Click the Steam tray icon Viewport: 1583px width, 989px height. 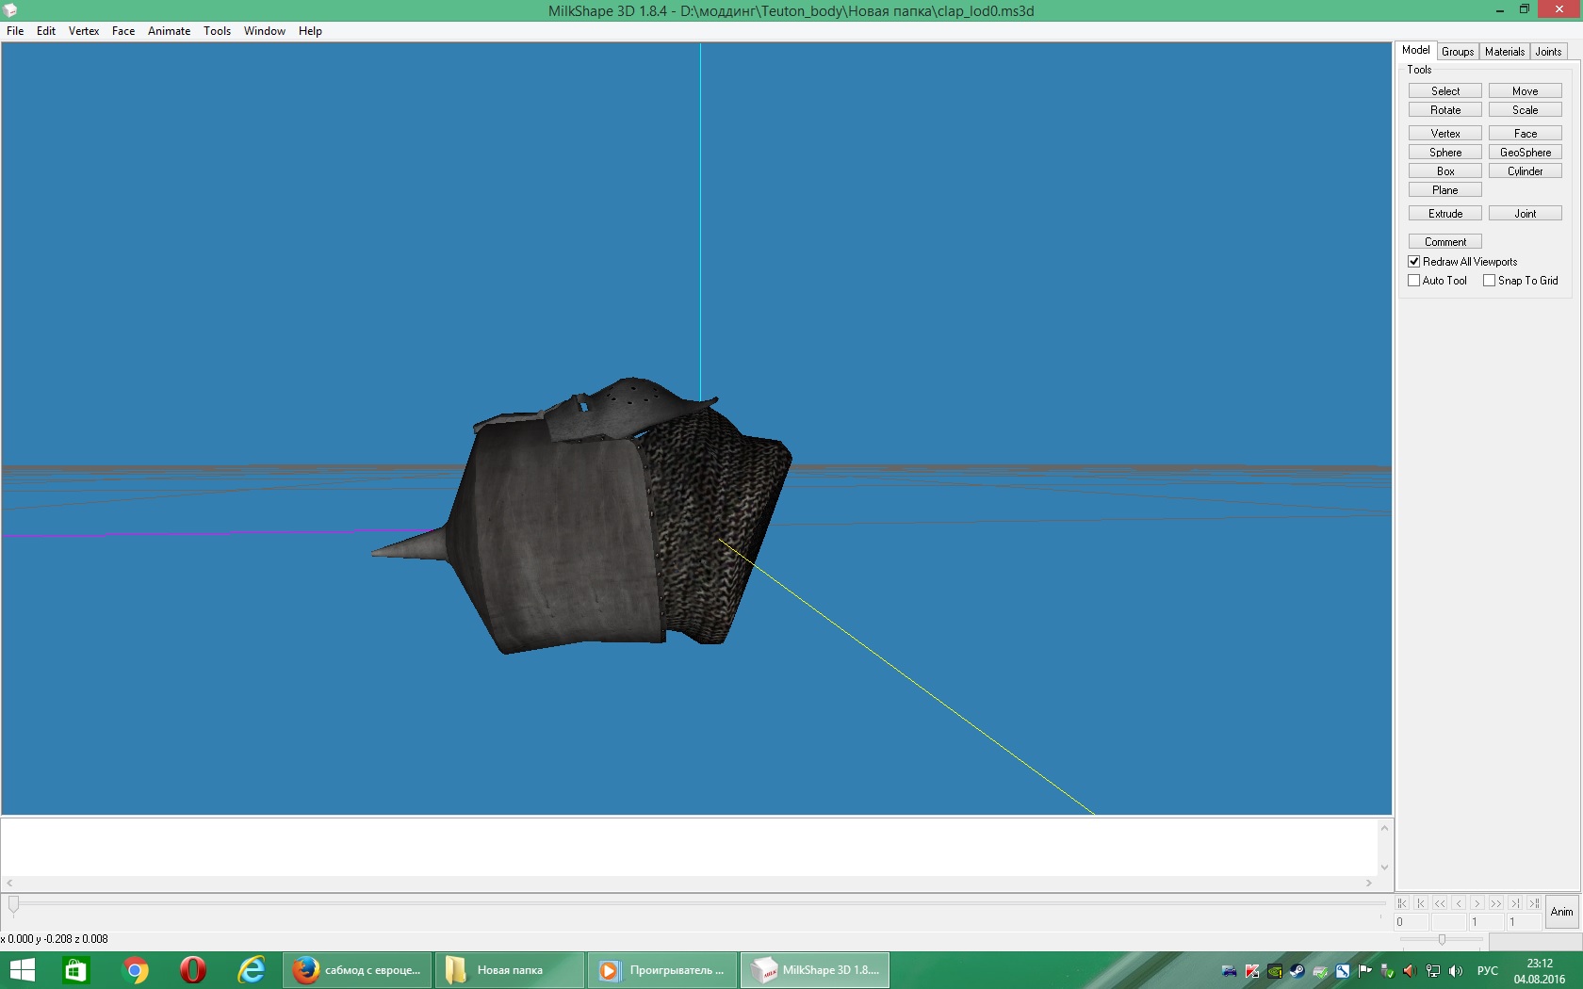pyautogui.click(x=1297, y=971)
